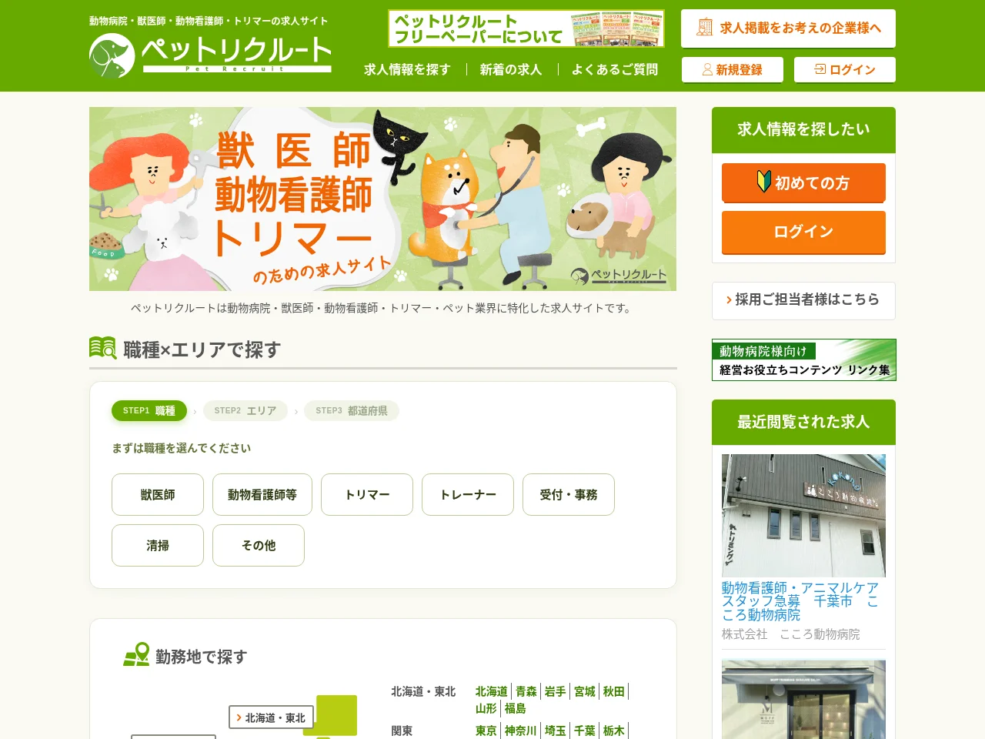The image size is (985, 739).
Task: Click the Pet Recruit logo
Action: pyautogui.click(x=210, y=55)
